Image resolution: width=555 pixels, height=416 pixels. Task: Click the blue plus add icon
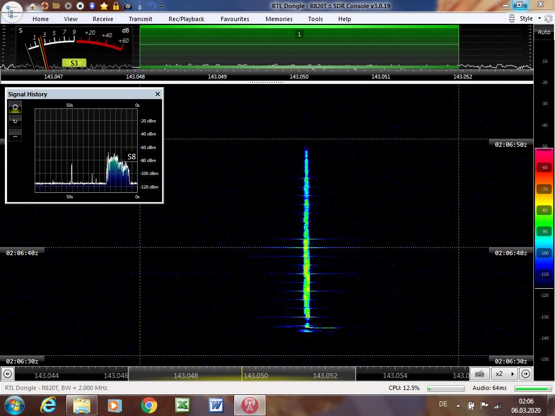pos(92,5)
